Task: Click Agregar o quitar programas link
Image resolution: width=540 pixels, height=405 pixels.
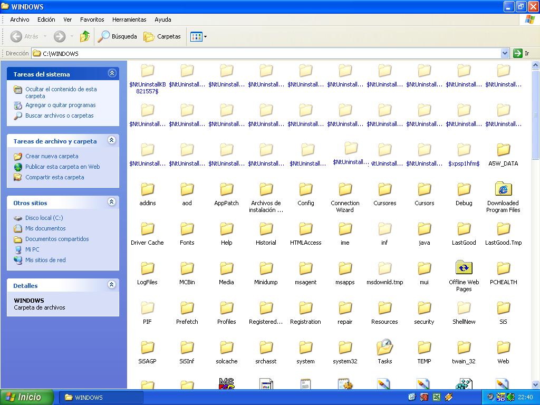Action: [x=60, y=105]
